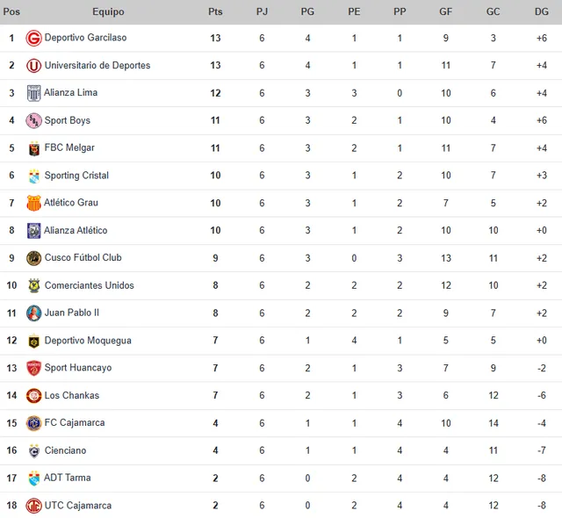Click the Sporting Cristal logo
Image resolution: width=562 pixels, height=518 pixels.
pos(34,176)
